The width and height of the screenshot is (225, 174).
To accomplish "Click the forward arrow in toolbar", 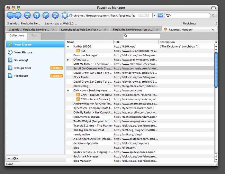I will point(18,15).
